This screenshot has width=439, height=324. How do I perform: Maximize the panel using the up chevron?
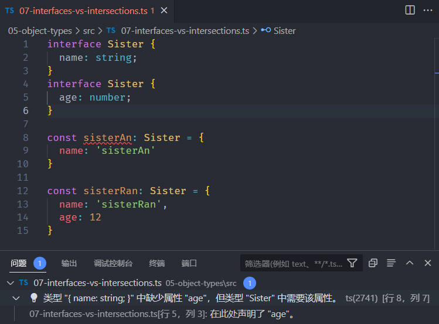(410, 263)
